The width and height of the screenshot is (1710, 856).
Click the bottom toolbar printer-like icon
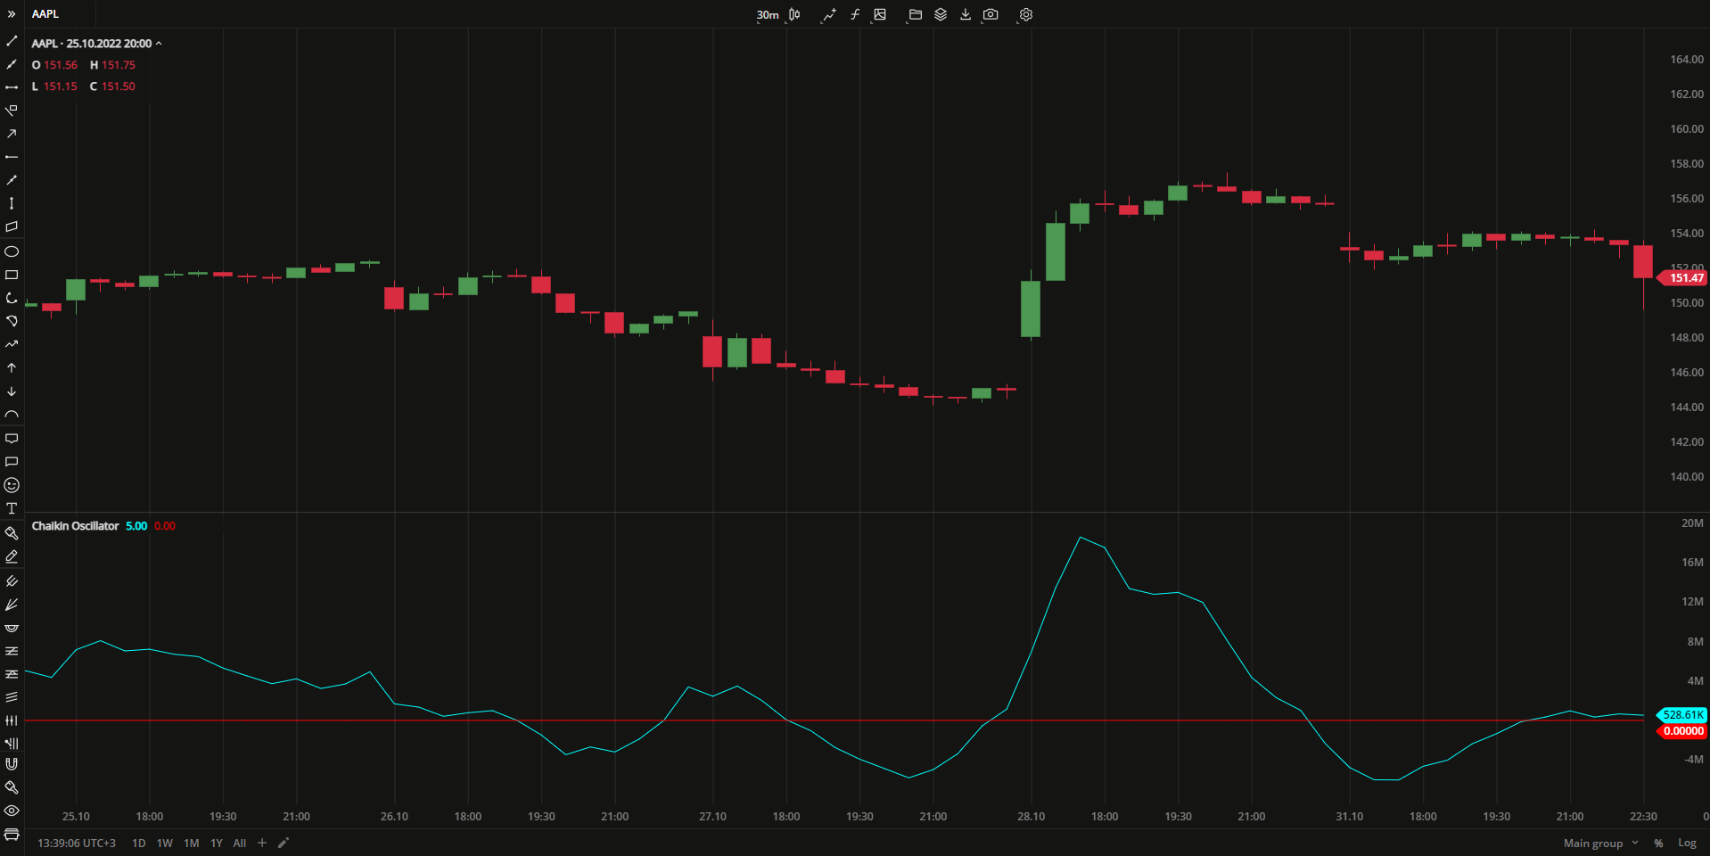[12, 835]
